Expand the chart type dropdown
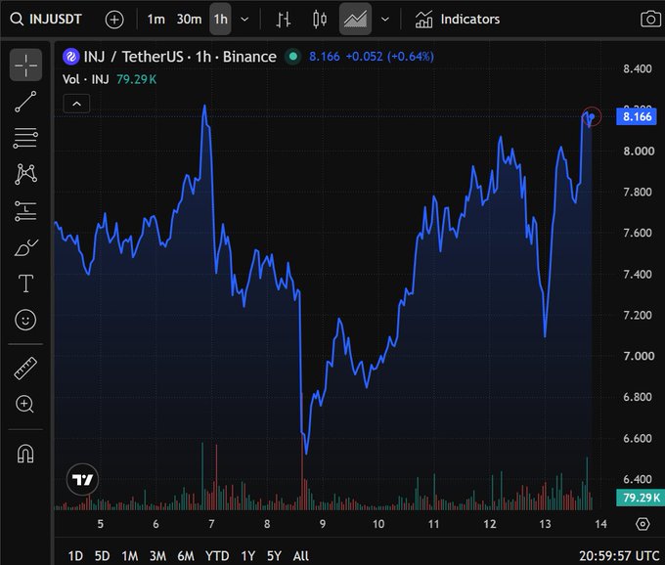 tap(384, 20)
